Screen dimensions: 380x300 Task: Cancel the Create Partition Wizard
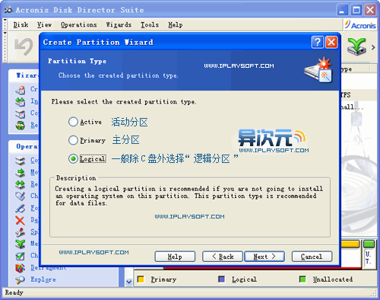tap(312, 257)
